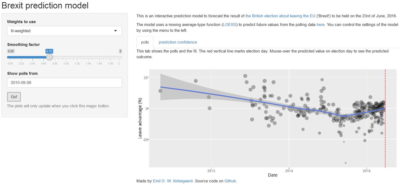Click the slider track at the 0.25 tick
Image resolution: width=401 pixels, height=185 pixels.
pyautogui.click(x=21, y=57)
